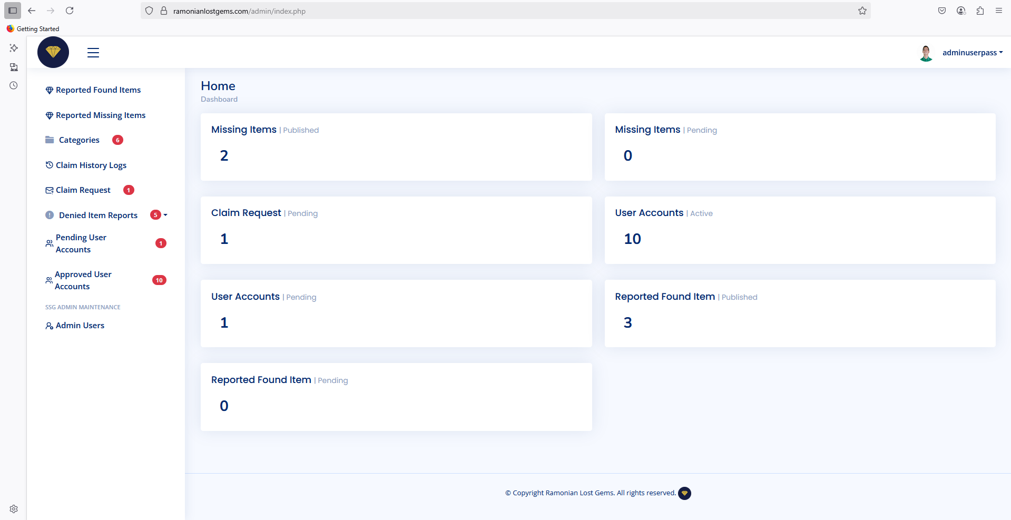
Task: Click the admin profile avatar picture
Action: [x=926, y=53]
